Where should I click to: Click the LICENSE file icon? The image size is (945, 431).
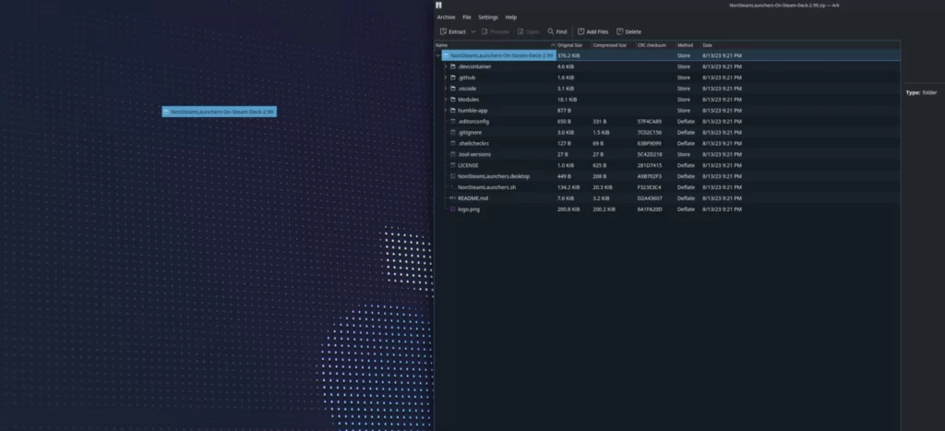click(452, 165)
